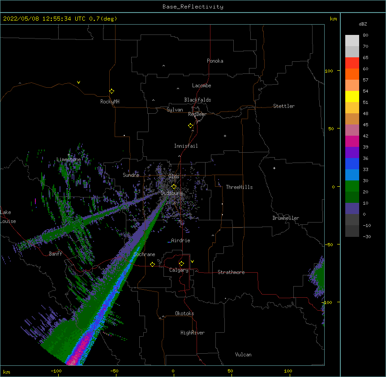386x377 pixels.
Task: Select the Sundre label
Action: (131, 175)
